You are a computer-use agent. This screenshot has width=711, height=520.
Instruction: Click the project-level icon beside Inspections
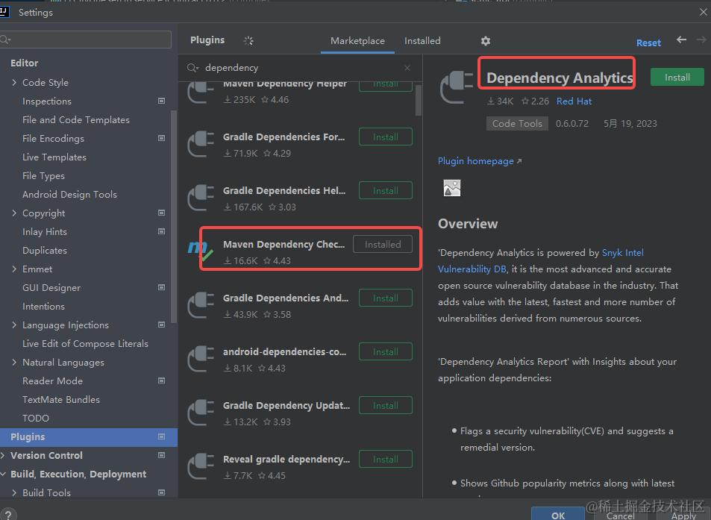[x=161, y=101]
